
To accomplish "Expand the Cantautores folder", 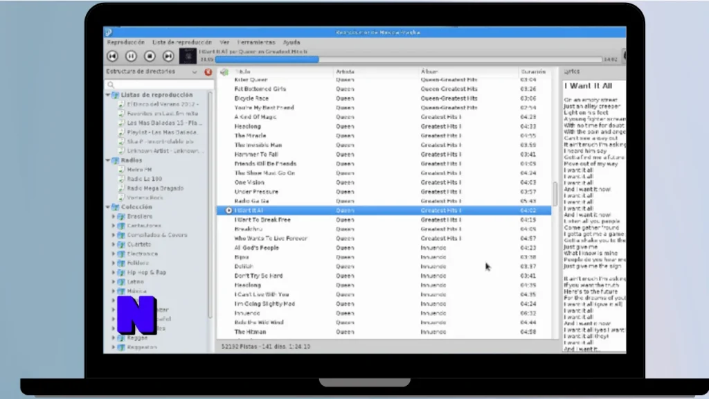I will (114, 226).
